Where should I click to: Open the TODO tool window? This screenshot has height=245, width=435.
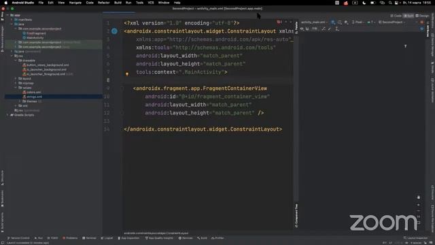(53, 238)
